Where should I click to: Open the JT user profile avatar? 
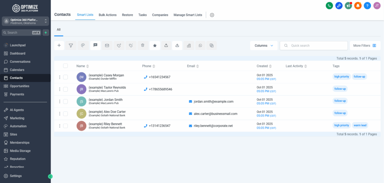pos(377,6)
